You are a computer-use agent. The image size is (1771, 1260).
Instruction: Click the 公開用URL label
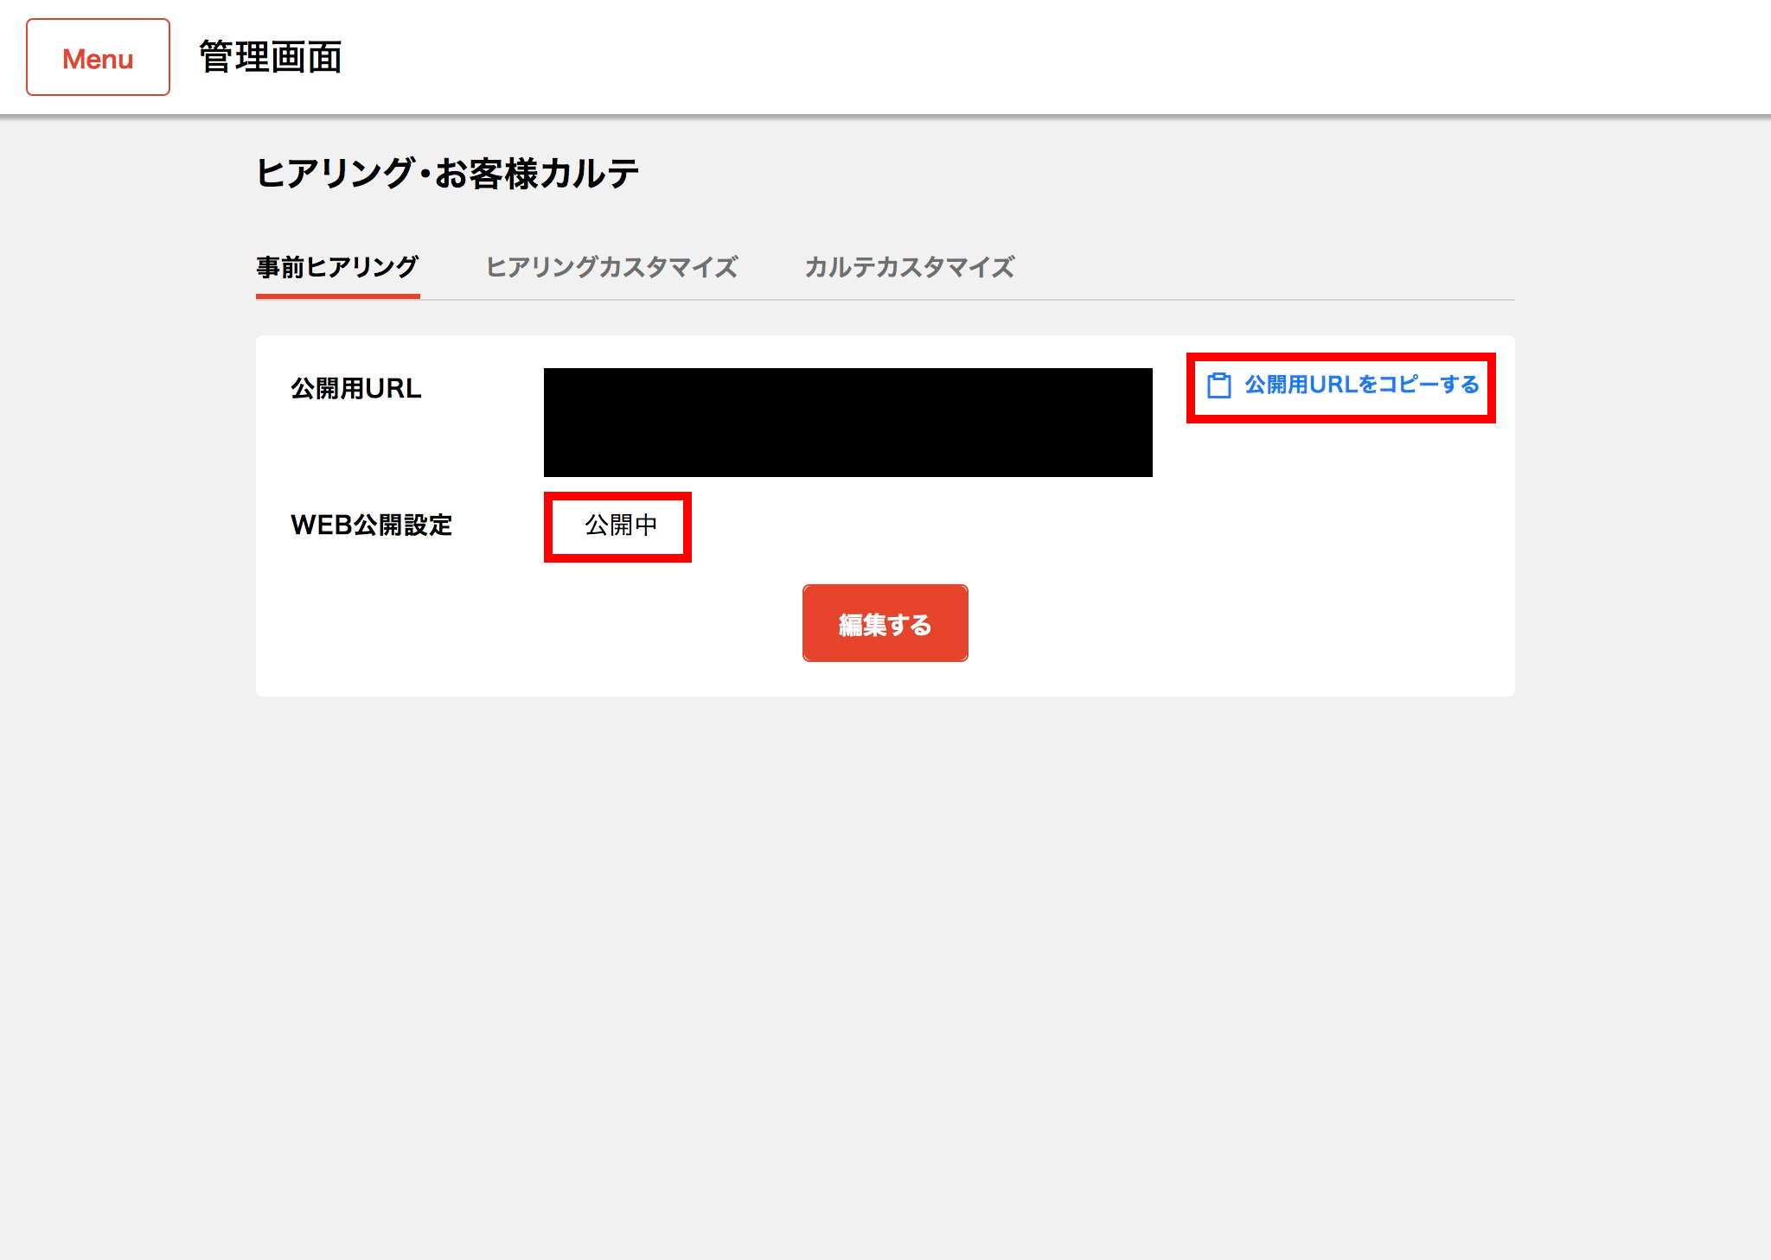[x=356, y=389]
